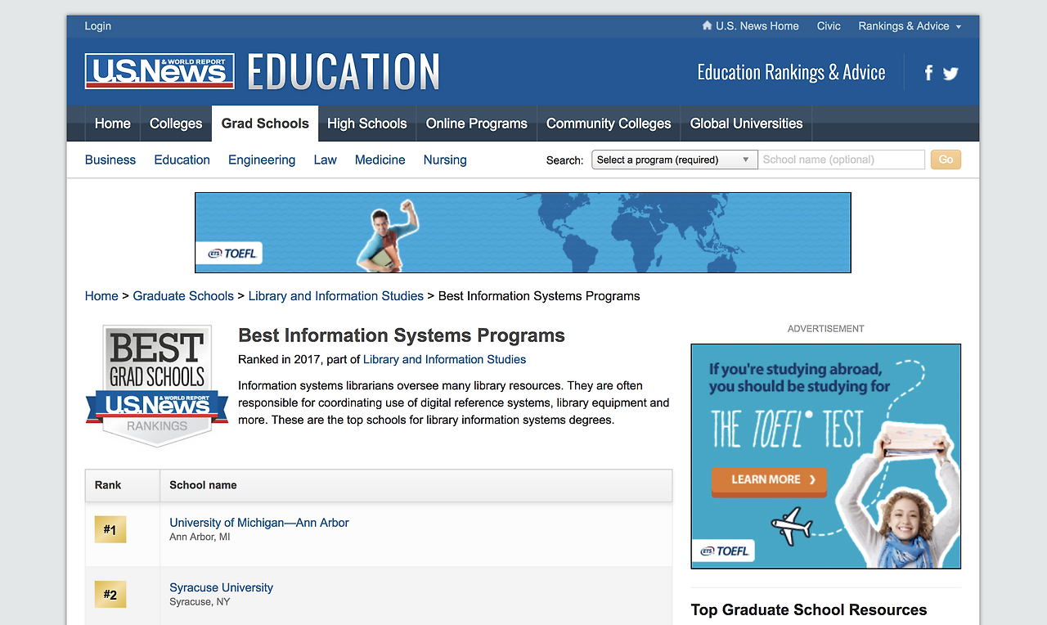This screenshot has height=625, width=1047.
Task: Open the Nursing subcategory link
Action: click(445, 160)
